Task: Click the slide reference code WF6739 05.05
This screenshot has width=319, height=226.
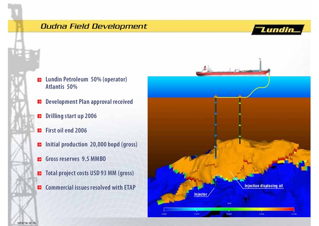Action: pyautogui.click(x=26, y=223)
